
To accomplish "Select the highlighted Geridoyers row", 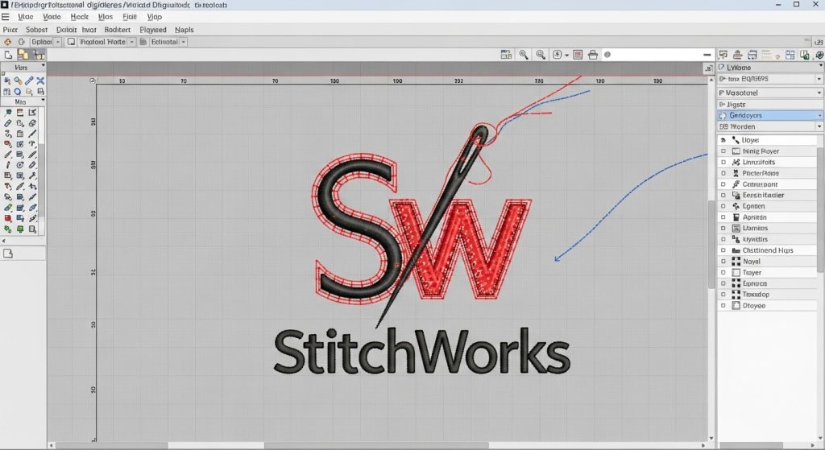I will [x=770, y=115].
